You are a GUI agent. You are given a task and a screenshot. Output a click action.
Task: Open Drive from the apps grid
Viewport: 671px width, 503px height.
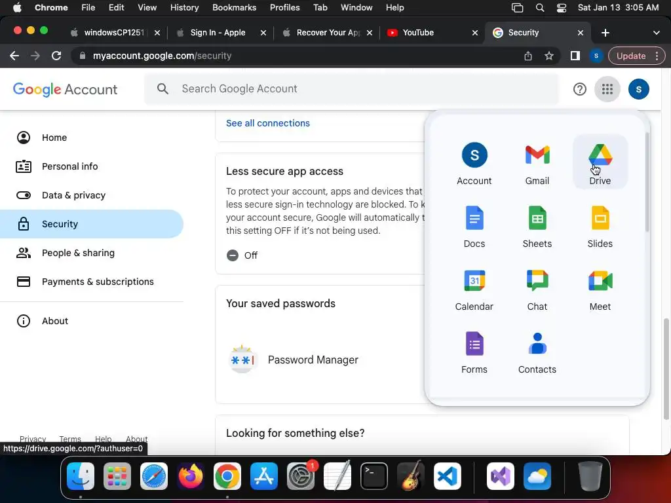(600, 162)
